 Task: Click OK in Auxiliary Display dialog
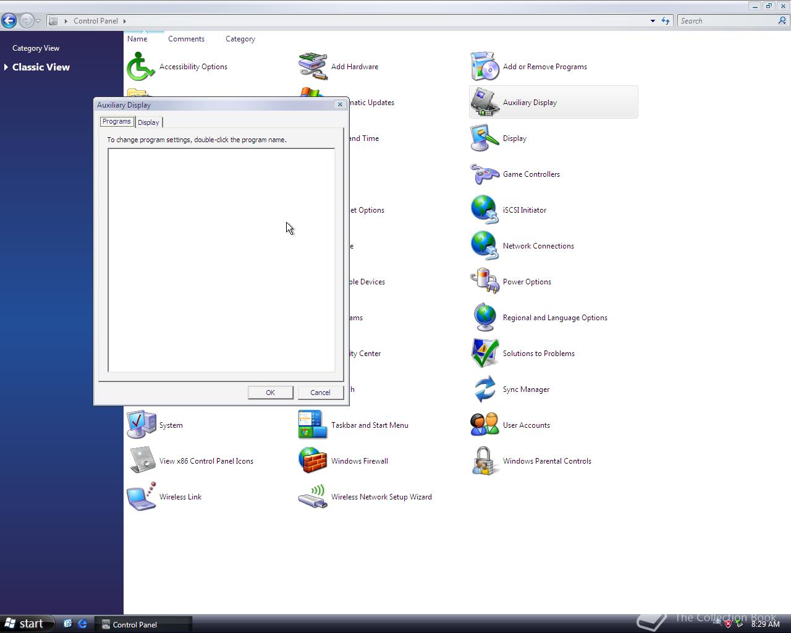[x=270, y=393]
